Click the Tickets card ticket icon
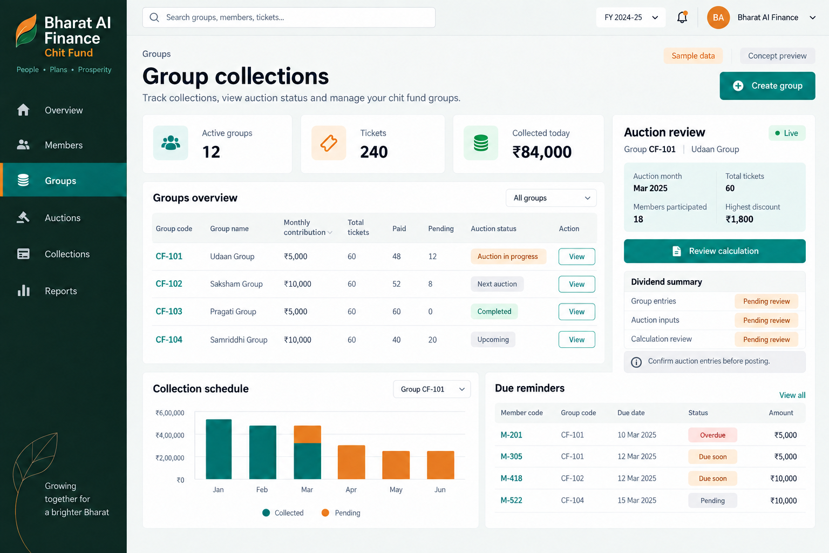The image size is (829, 553). [329, 143]
